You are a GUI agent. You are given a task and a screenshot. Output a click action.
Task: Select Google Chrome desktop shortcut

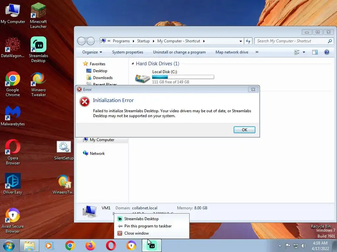click(x=13, y=84)
